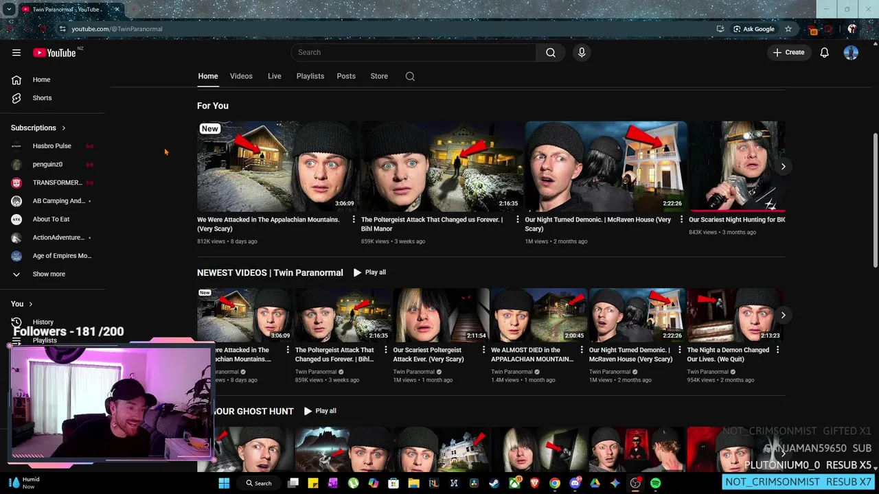This screenshot has height=494, width=879.
Task: Open Our Scariest Poltergeist Attack Ever thumbnail
Action: [x=441, y=315]
